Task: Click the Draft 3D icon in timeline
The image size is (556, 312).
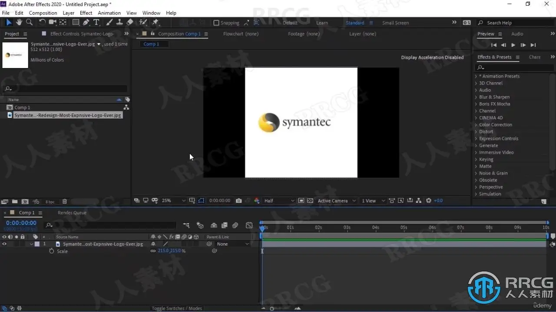Action: tap(200, 225)
